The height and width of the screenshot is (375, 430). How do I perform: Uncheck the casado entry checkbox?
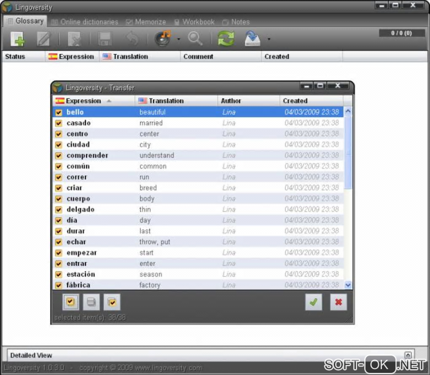59,123
